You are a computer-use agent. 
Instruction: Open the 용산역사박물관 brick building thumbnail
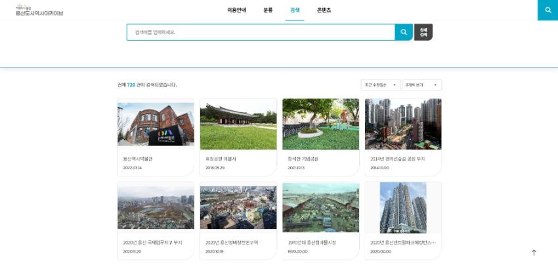[x=156, y=124]
